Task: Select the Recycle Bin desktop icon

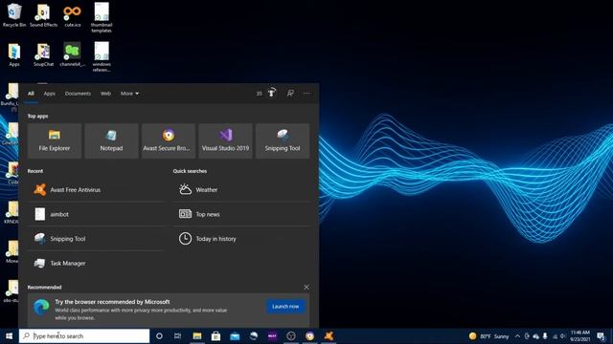Action: (14, 15)
